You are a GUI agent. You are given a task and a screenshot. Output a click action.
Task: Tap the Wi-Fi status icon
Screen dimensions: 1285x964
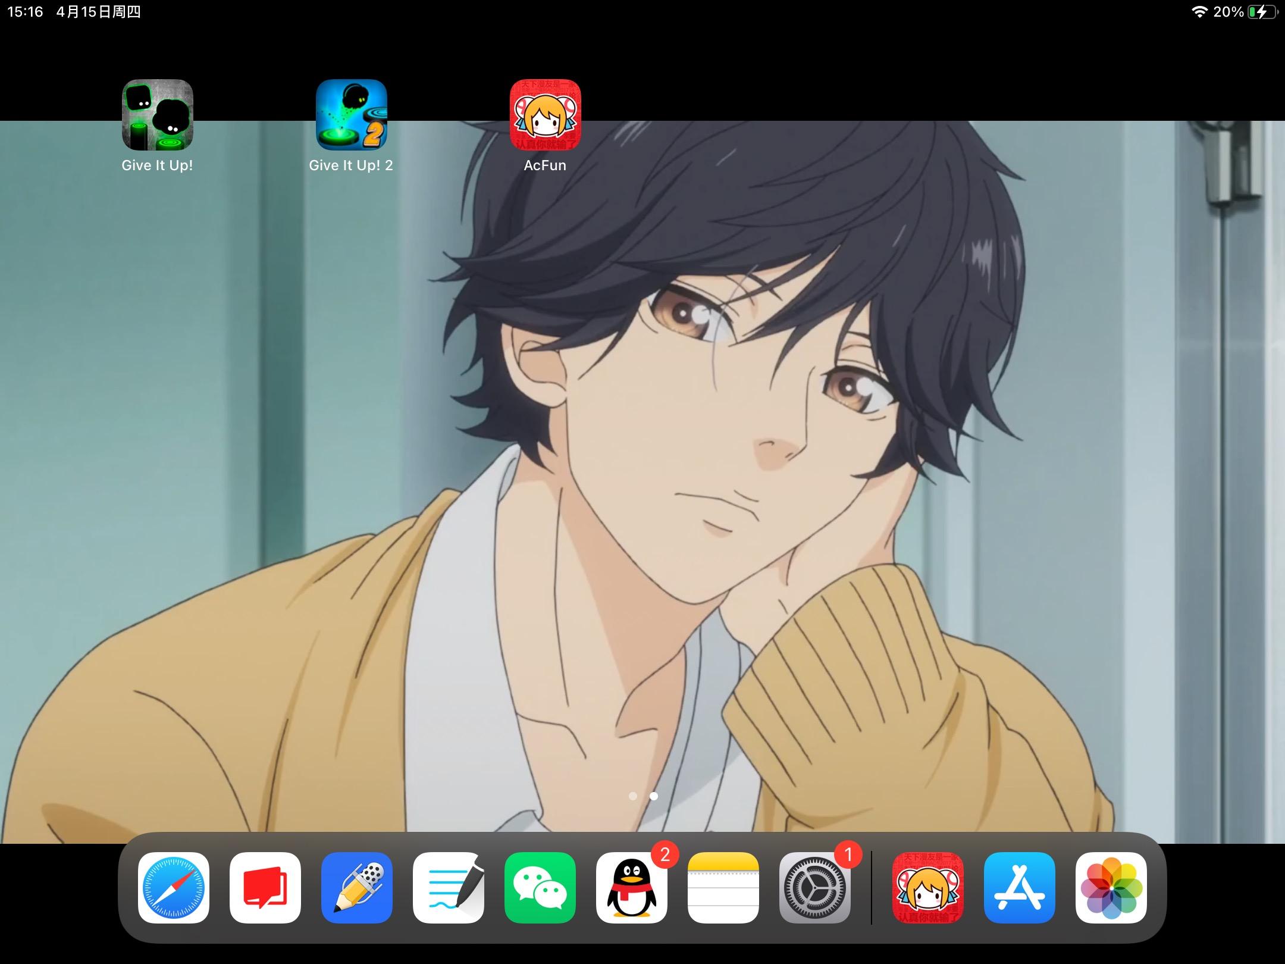(1199, 12)
